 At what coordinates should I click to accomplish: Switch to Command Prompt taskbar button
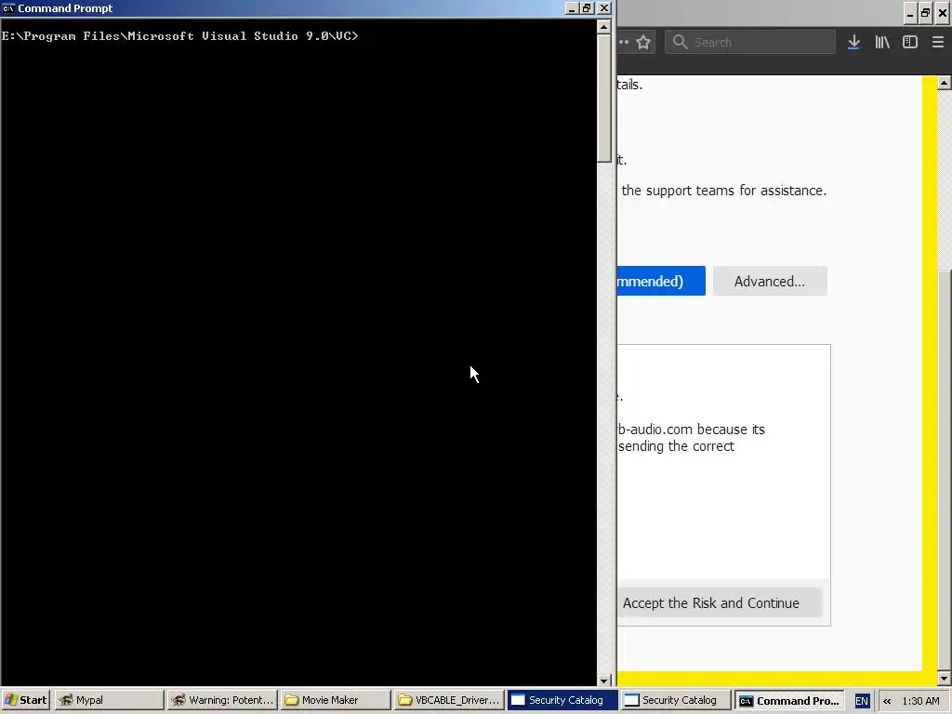(788, 700)
